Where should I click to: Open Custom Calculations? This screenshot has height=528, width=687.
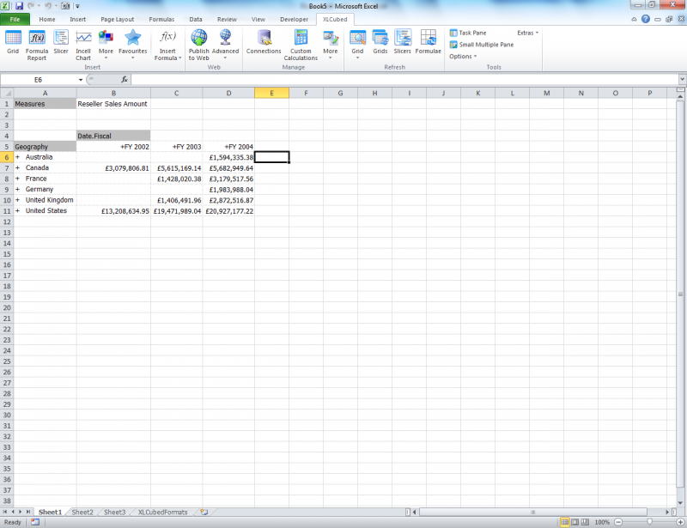pos(301,42)
